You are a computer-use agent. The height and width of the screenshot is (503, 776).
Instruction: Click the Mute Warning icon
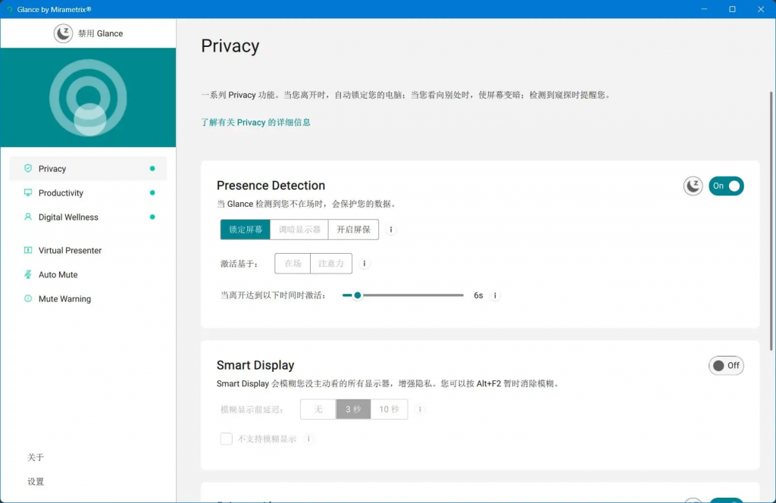(28, 299)
